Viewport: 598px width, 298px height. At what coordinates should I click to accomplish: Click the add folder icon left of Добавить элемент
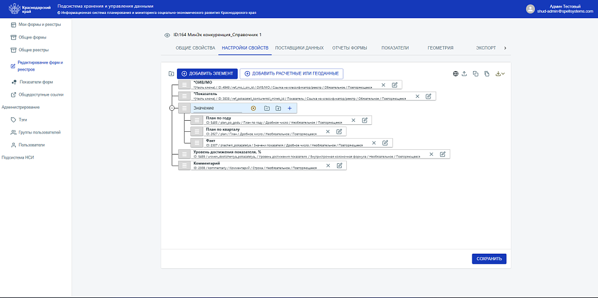[x=171, y=74]
